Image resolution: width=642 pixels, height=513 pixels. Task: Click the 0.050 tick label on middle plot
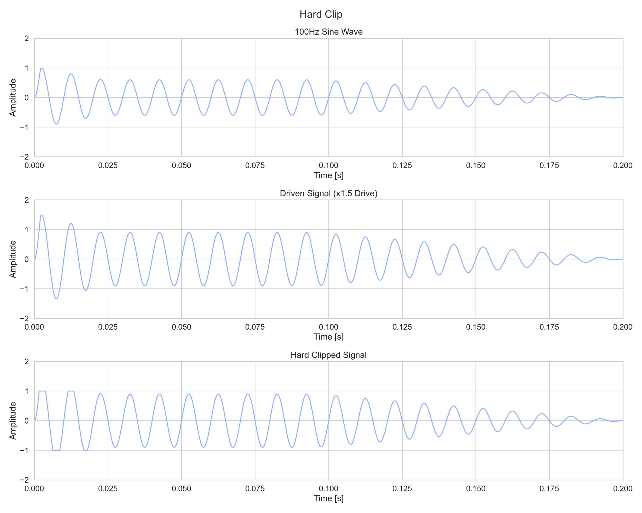pos(181,327)
